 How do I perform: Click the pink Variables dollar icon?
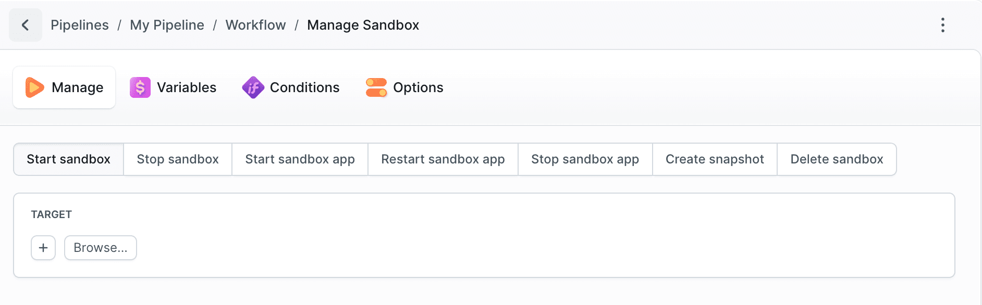pyautogui.click(x=140, y=87)
